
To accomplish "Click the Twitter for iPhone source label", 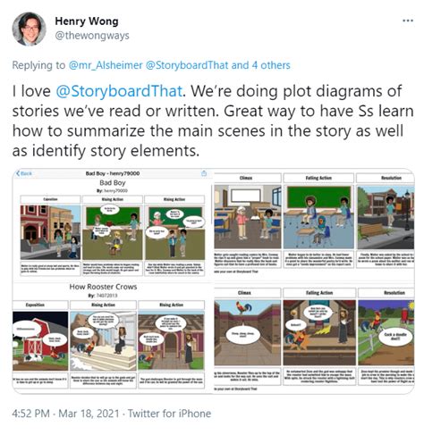I will tap(169, 414).
